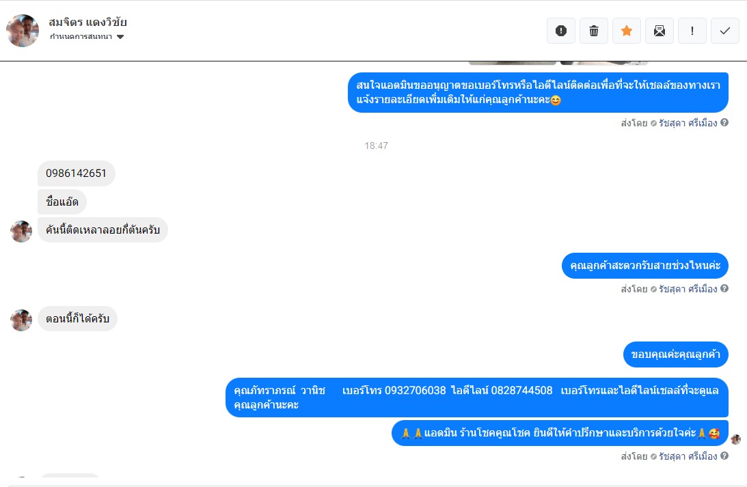747x487 pixels.
Task: Click the 18:47 timestamp divider
Action: pos(377,145)
